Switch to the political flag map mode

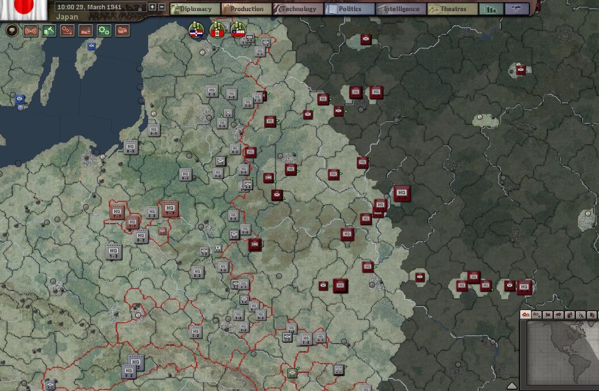tap(548, 315)
